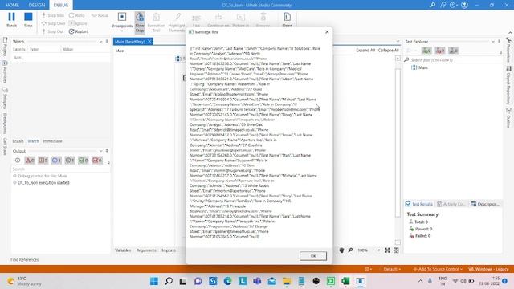Click the Ignore button
Screen dimensions: 514x289
tap(78, 23)
